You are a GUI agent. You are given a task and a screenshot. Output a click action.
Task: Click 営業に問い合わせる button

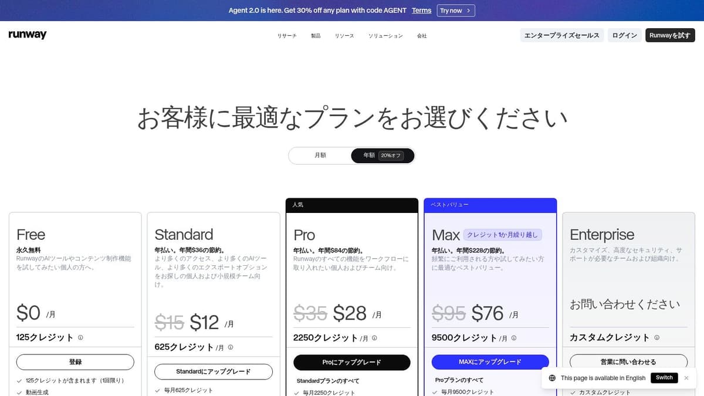pos(628,362)
